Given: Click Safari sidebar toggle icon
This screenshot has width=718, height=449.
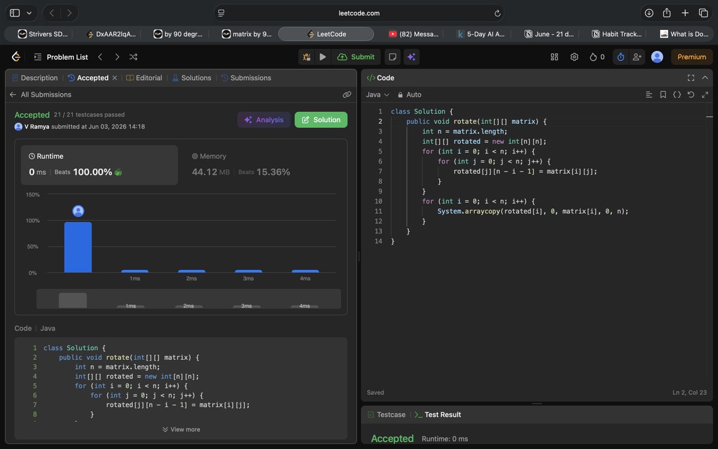Looking at the screenshot, I should click(15, 13).
